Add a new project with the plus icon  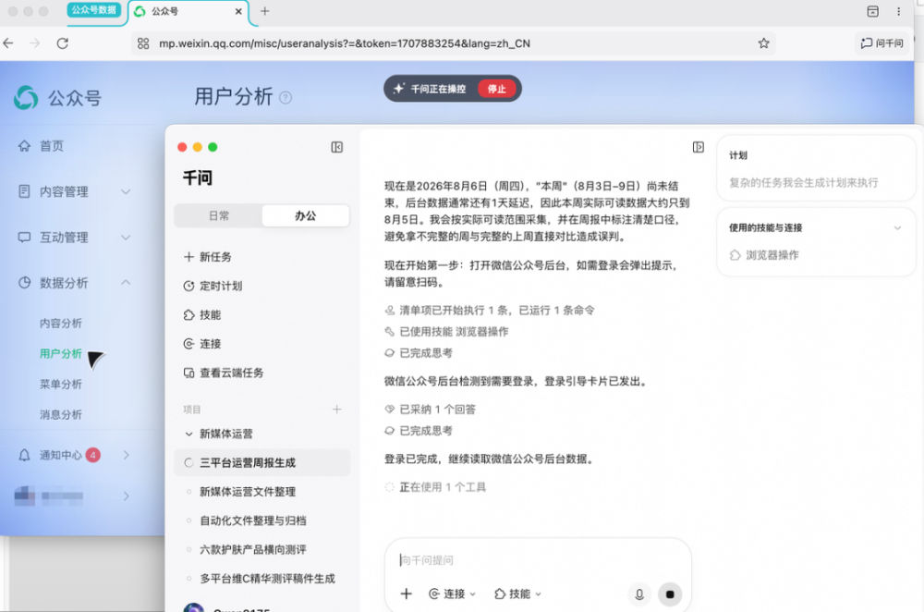pos(336,410)
